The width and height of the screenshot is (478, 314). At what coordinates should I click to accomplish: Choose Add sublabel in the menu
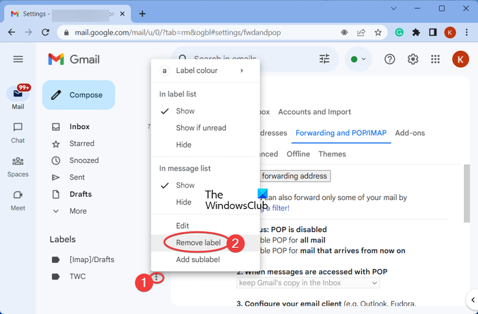[x=206, y=260]
